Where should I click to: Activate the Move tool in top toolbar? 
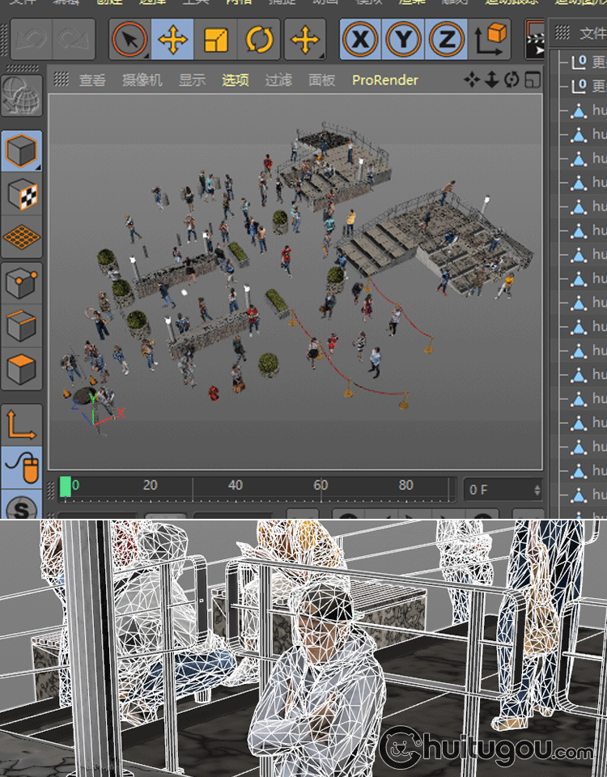coord(172,40)
